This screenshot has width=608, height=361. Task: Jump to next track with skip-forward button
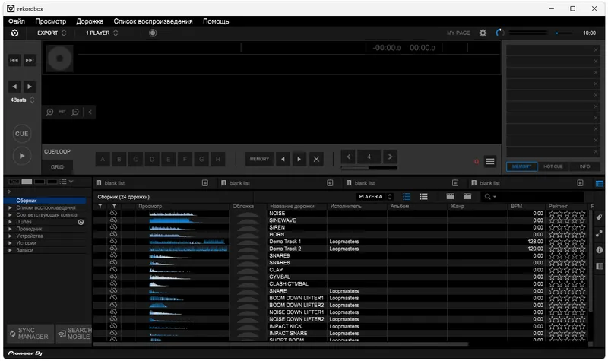click(x=30, y=60)
